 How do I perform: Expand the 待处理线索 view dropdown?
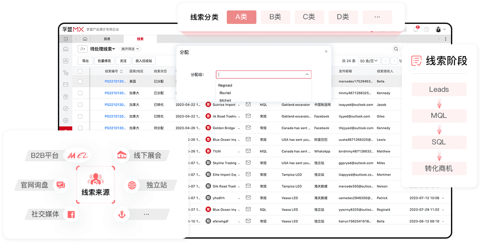(x=102, y=49)
